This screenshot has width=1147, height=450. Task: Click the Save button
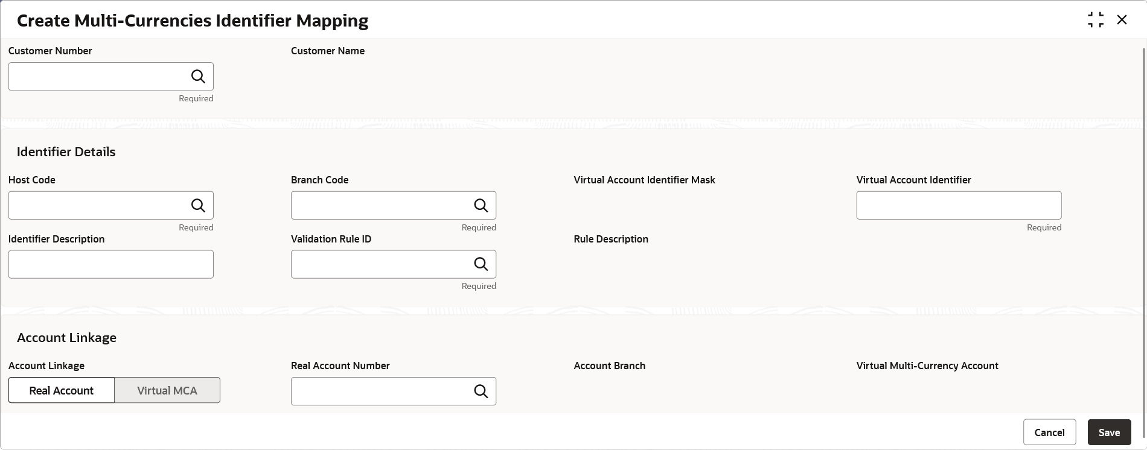click(x=1109, y=433)
